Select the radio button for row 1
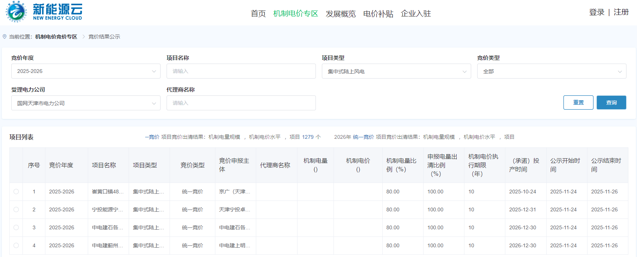 coord(16,192)
